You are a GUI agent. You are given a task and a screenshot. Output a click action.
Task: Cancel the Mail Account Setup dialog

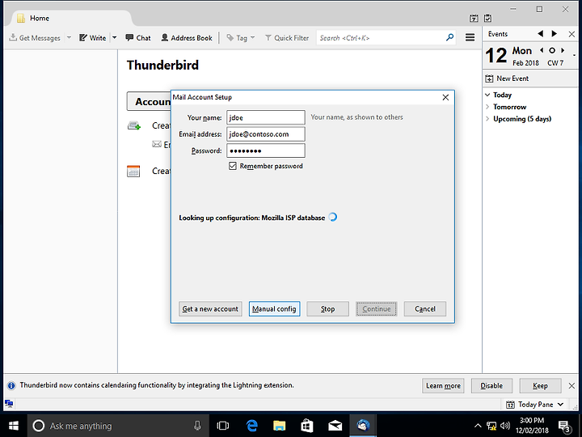[x=425, y=309]
